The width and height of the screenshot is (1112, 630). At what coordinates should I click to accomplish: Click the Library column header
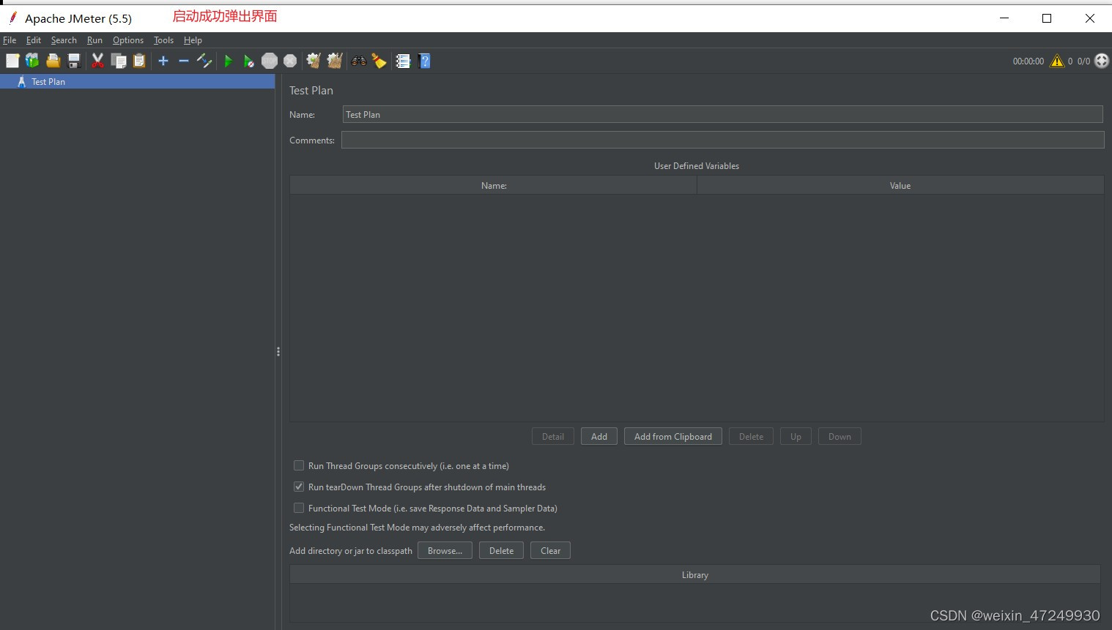pos(694,575)
